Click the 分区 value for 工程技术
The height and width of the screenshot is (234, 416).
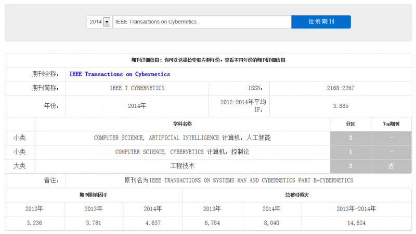(x=350, y=166)
